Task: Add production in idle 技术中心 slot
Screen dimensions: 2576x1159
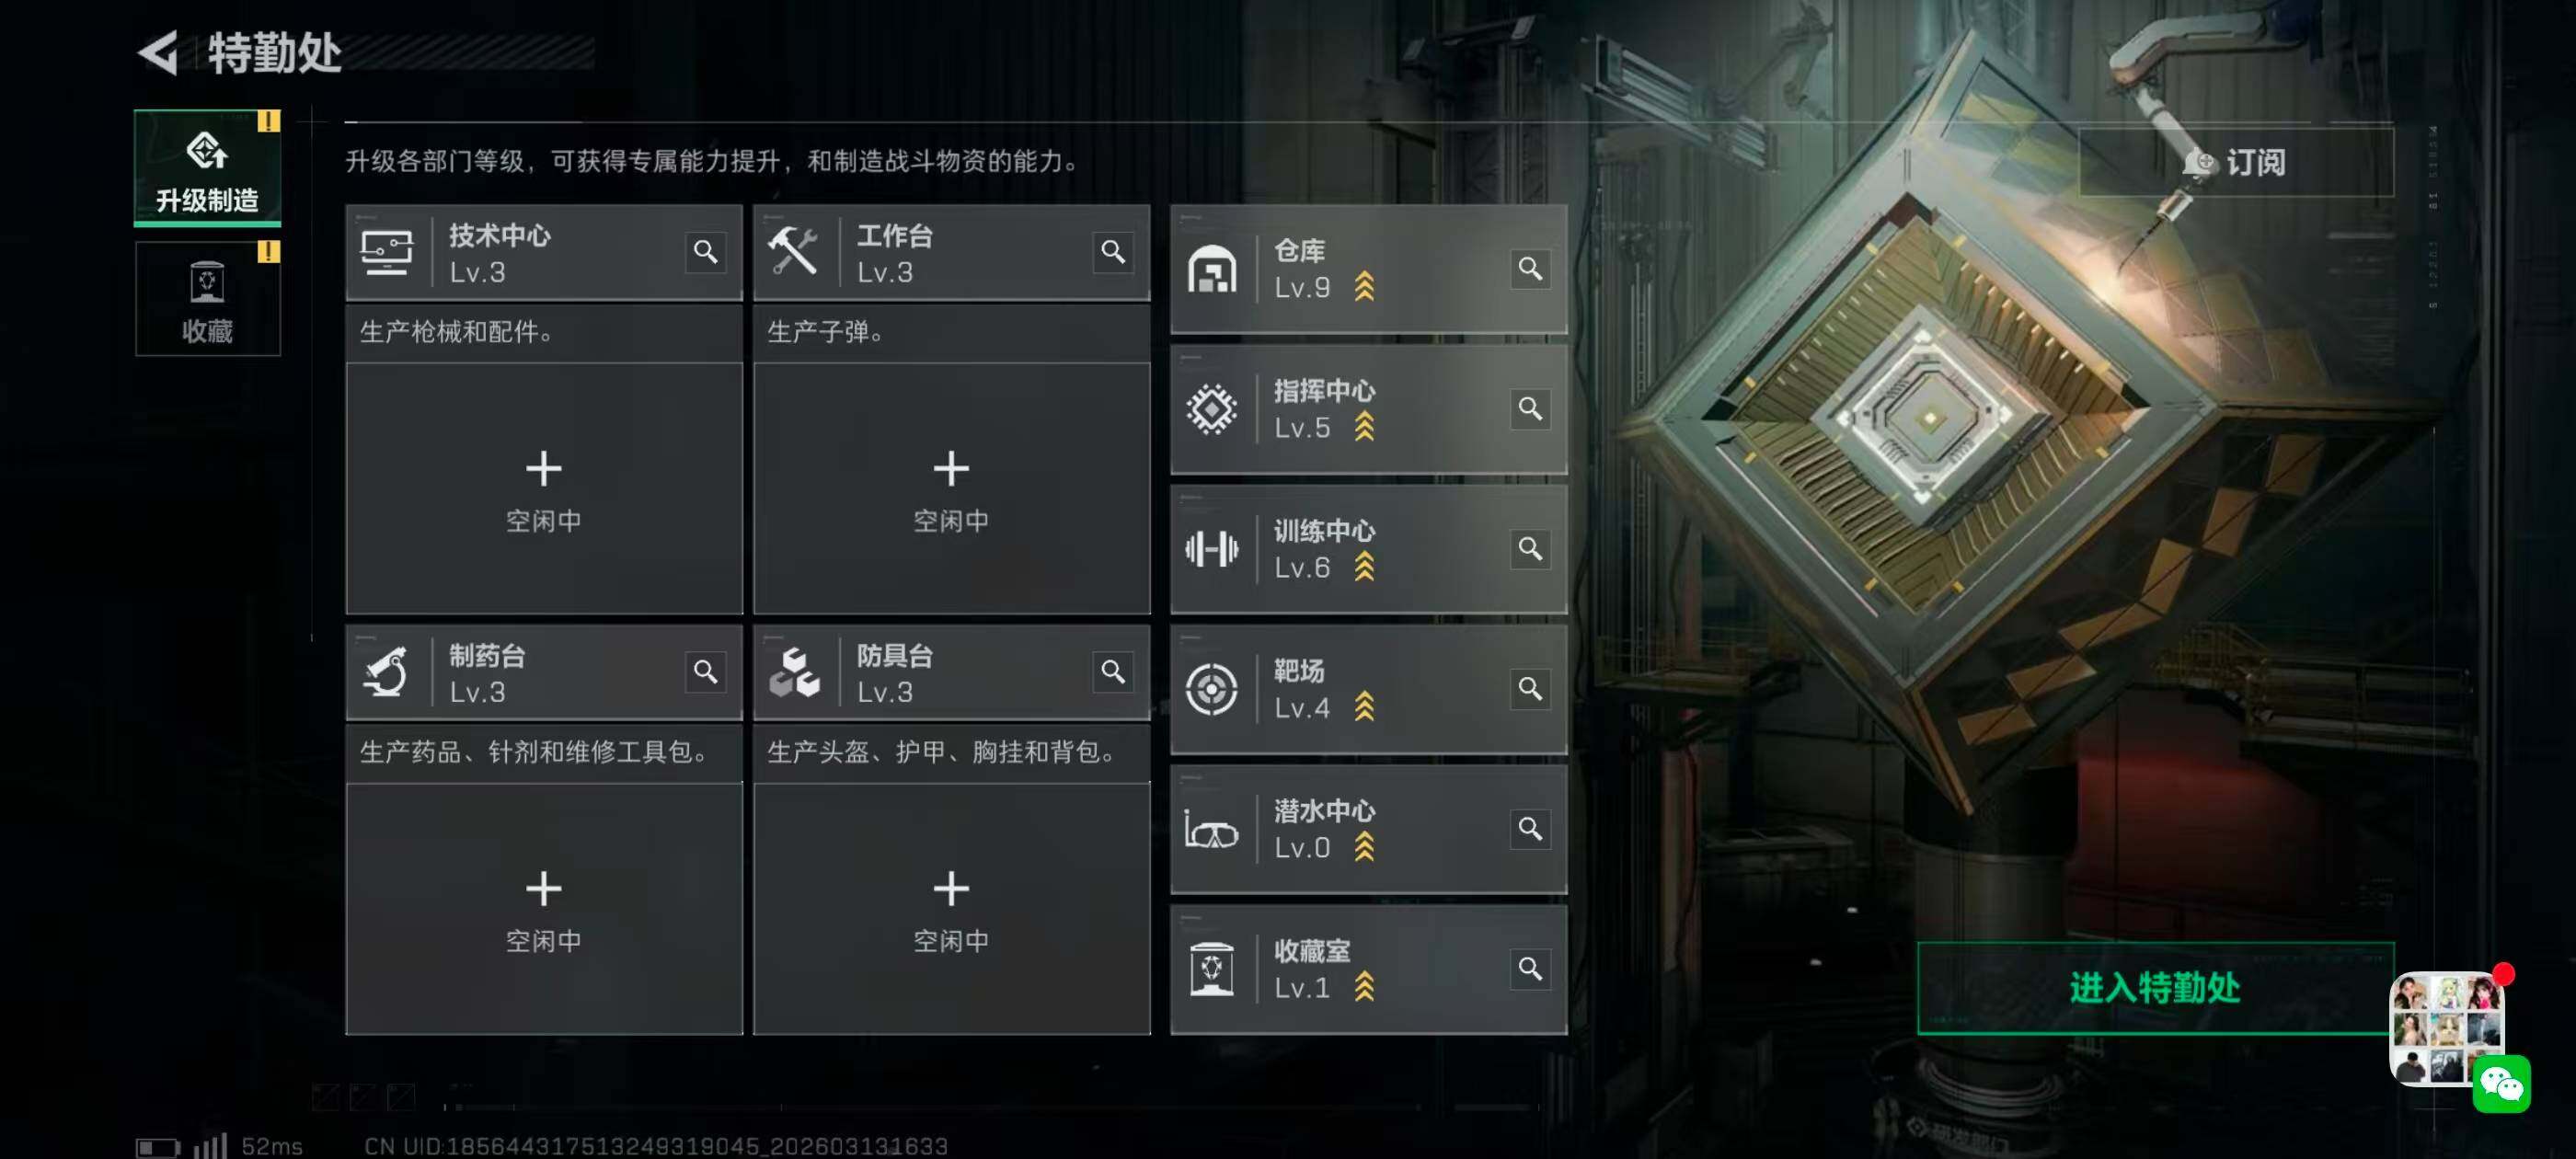Action: click(544, 488)
